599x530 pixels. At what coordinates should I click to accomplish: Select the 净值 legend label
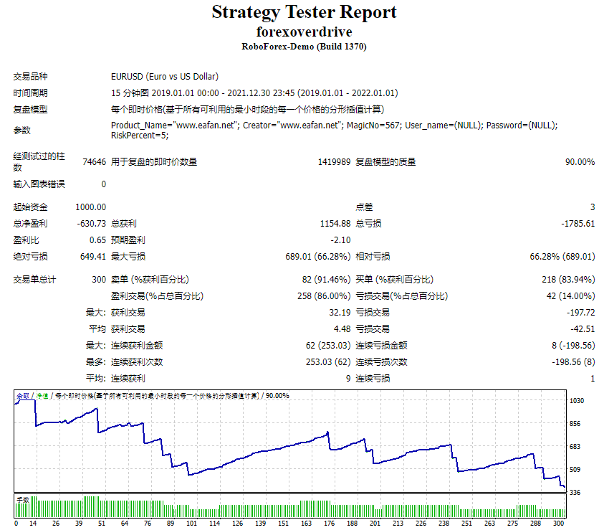(41, 394)
